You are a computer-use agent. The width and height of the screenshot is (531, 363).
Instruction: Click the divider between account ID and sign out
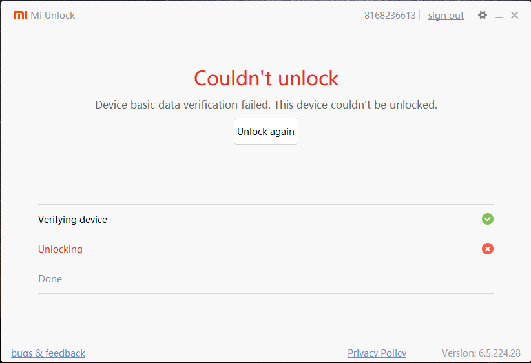pyautogui.click(x=420, y=16)
